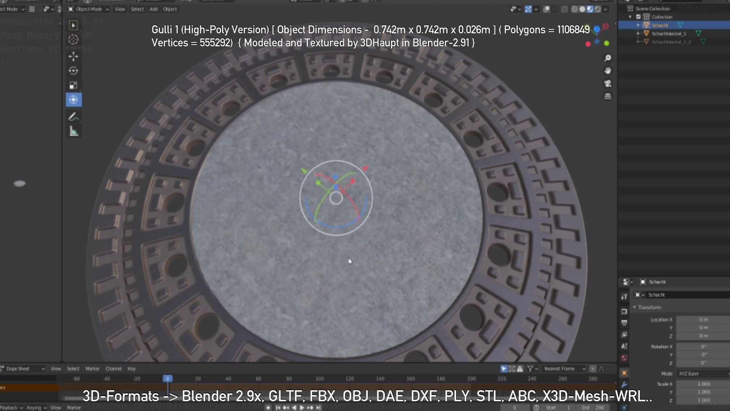This screenshot has width=730, height=411.
Task: Click mesh data icon of Schachtdeckel_1
Action: (x=699, y=33)
